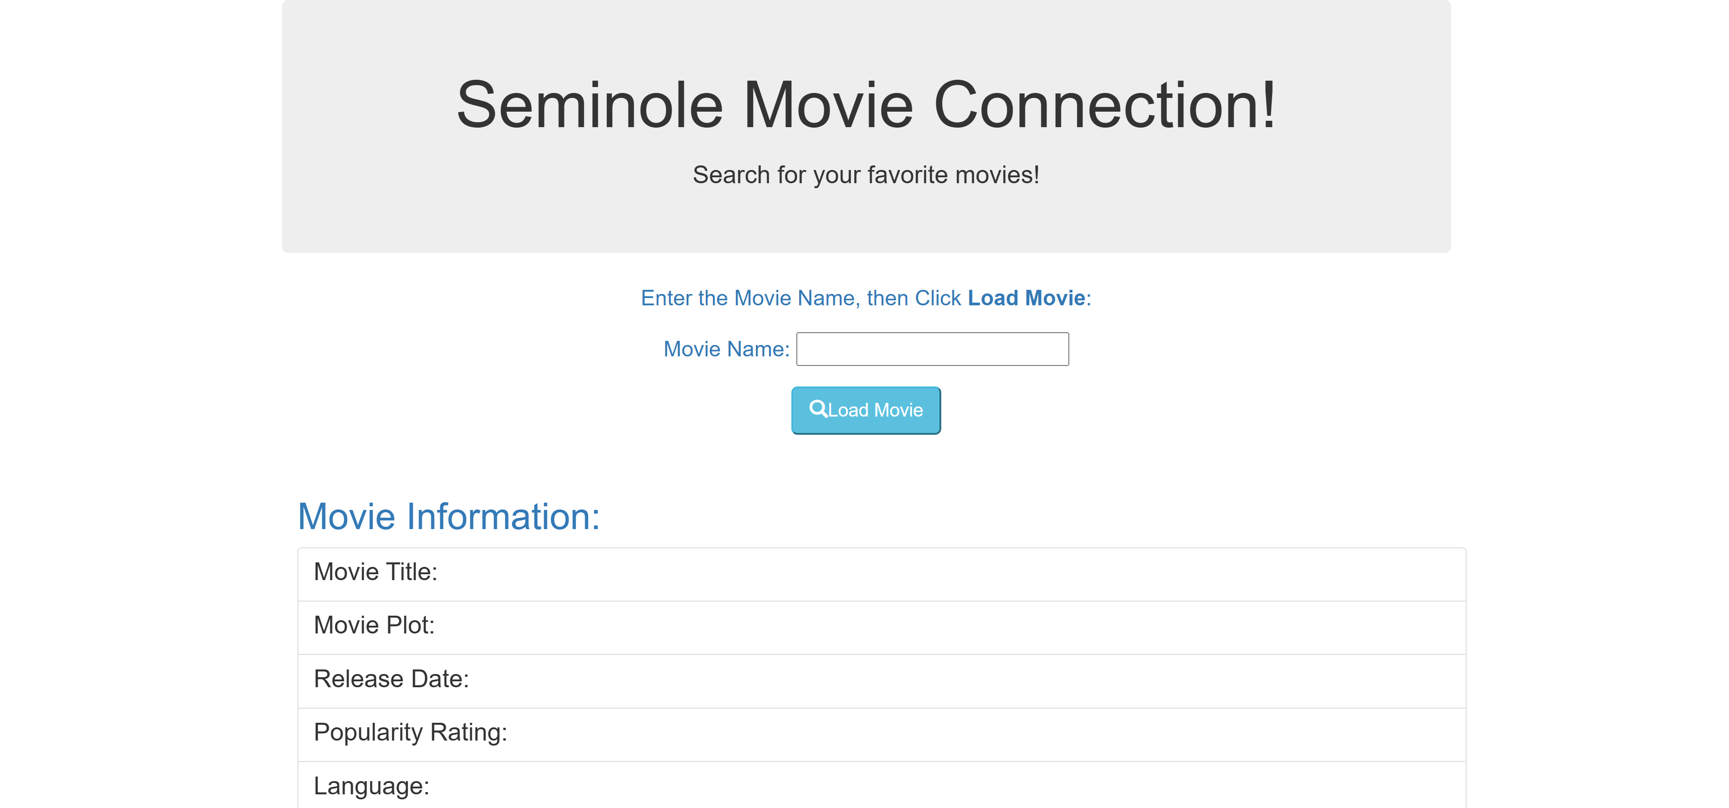
Task: Select the Popularity Rating list row
Action: [x=881, y=733]
